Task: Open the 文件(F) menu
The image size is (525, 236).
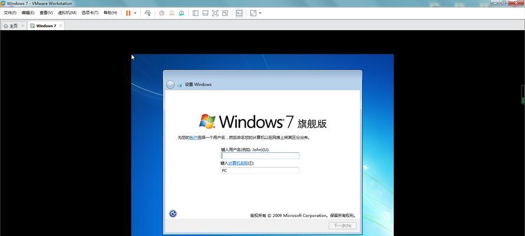Action: [x=10, y=13]
